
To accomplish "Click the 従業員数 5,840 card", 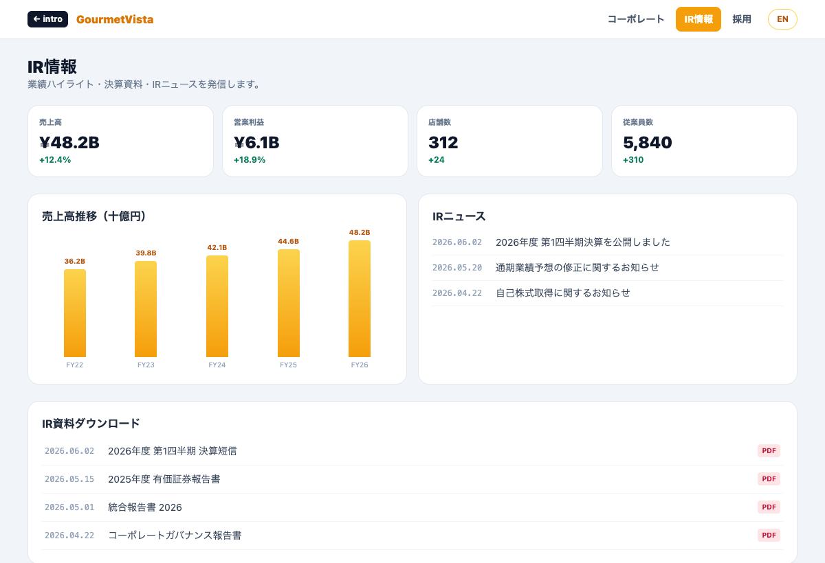I will [704, 141].
